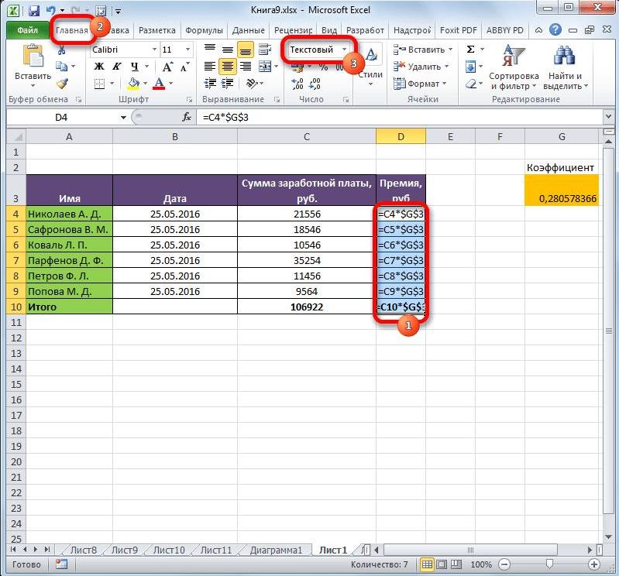Align cell content to top

point(210,50)
